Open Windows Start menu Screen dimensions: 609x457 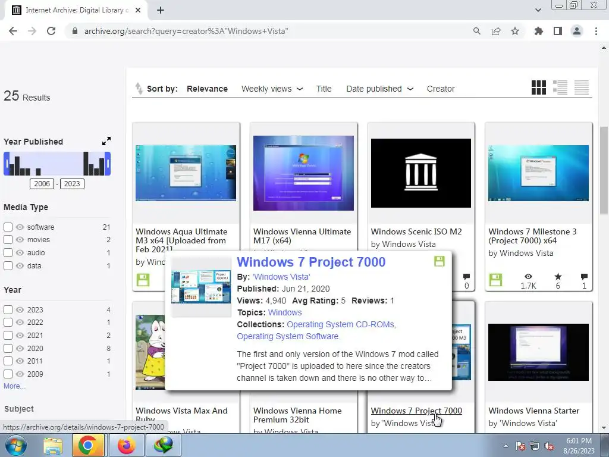(x=16, y=445)
